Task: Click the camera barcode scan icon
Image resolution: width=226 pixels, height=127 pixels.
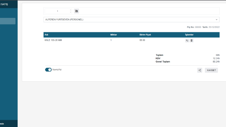Action: pyautogui.click(x=76, y=11)
